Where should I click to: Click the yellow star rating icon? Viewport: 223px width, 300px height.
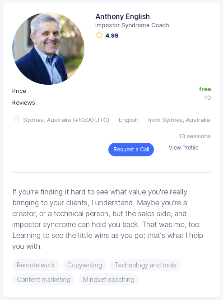(99, 35)
